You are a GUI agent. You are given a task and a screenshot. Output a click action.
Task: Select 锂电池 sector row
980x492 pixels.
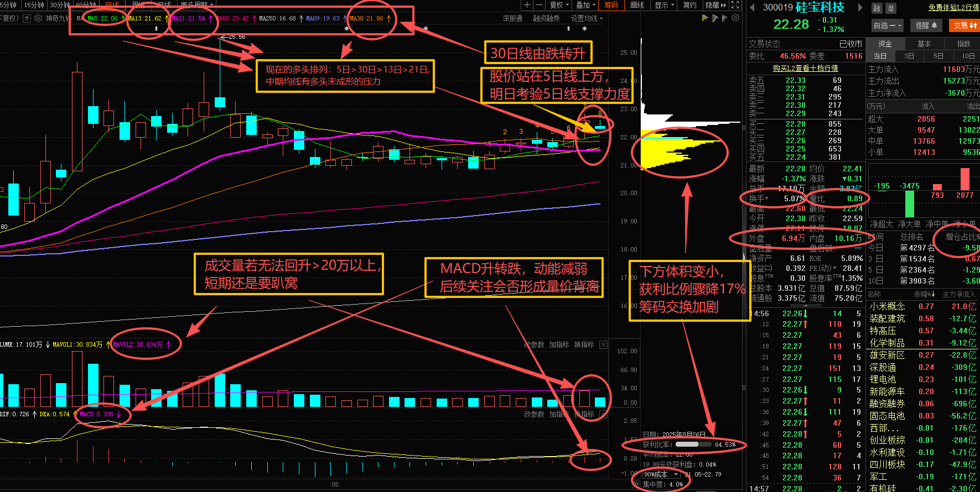click(923, 379)
